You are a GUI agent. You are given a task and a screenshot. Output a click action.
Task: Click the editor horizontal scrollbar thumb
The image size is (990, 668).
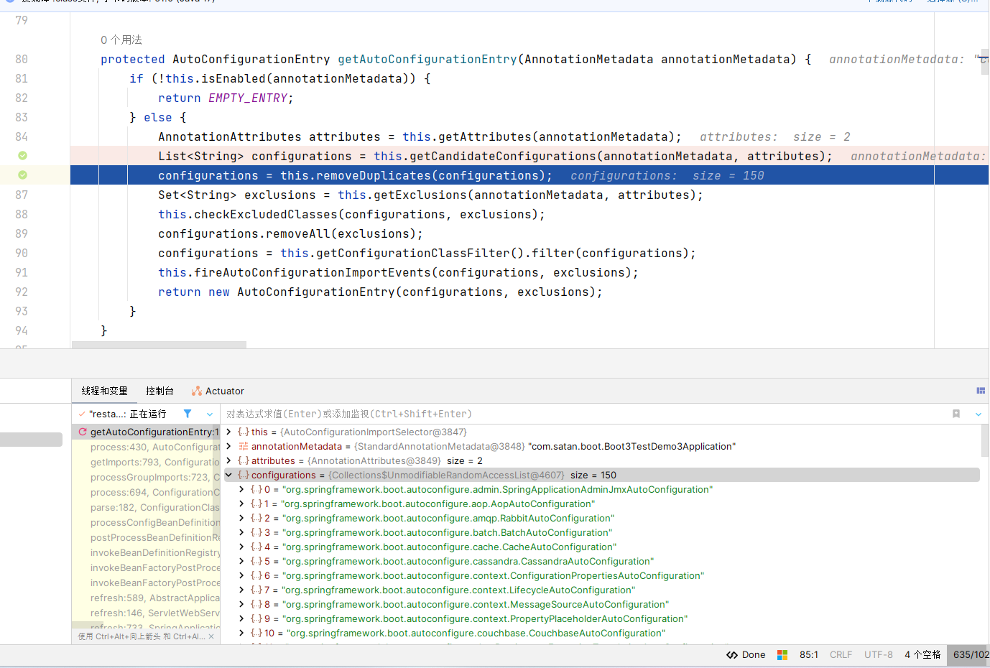click(159, 345)
